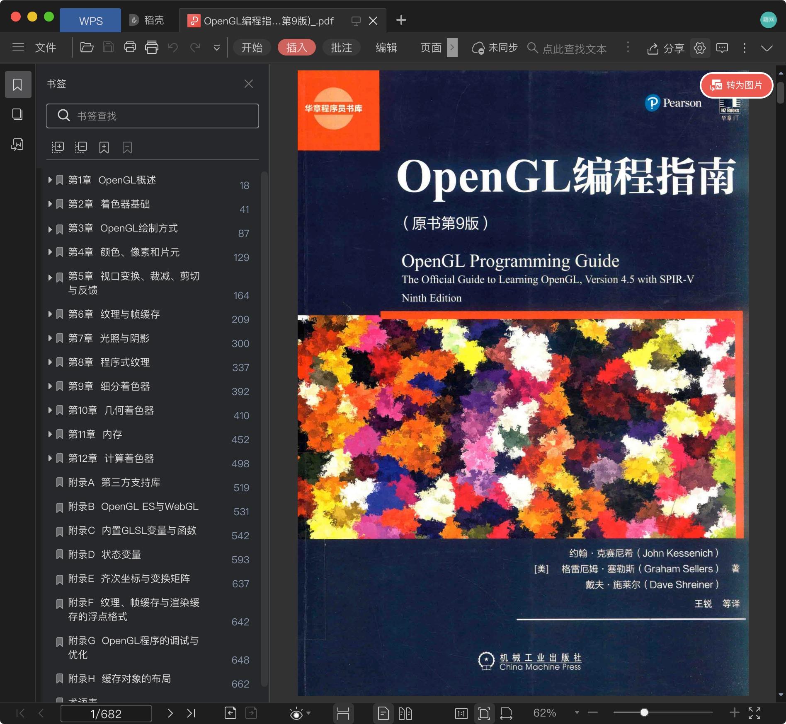Switch to the 页面 tab

(x=431, y=48)
